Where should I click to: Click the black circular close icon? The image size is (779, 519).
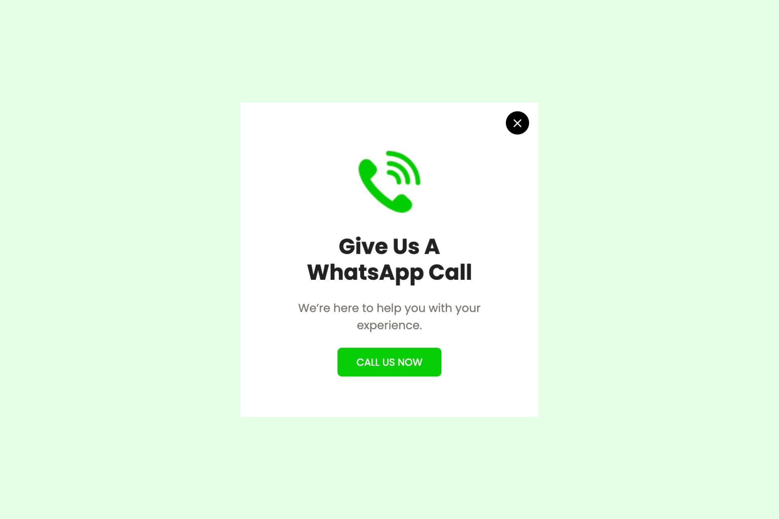click(x=518, y=123)
